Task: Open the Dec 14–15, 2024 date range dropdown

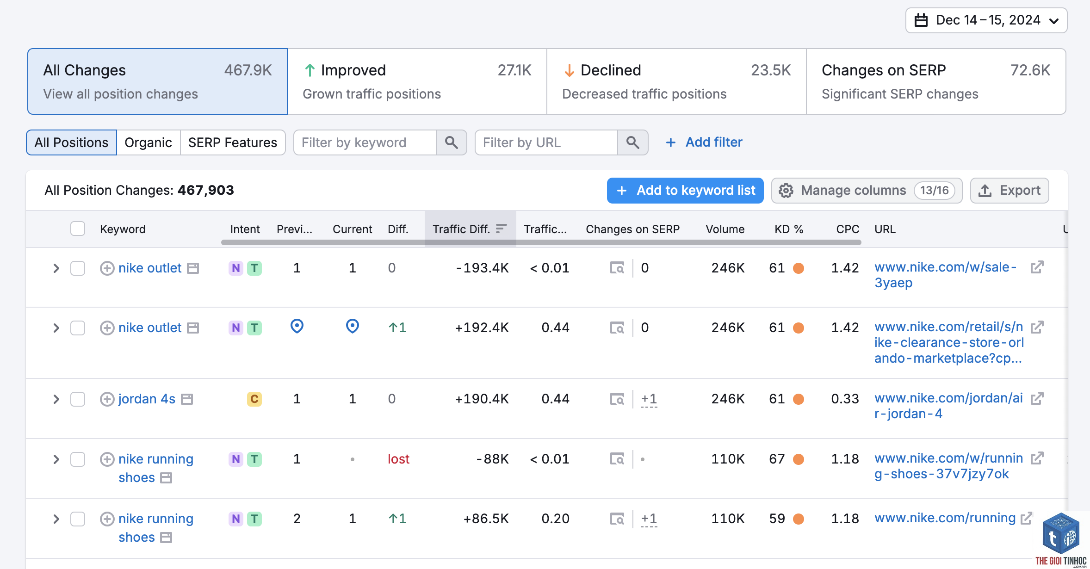Action: click(986, 20)
